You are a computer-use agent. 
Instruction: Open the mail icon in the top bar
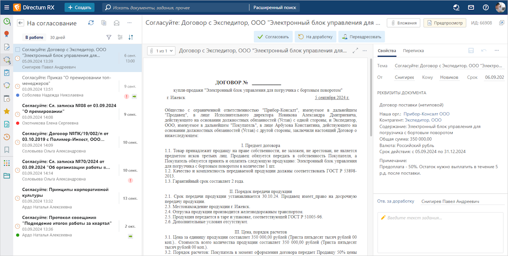point(471,7)
